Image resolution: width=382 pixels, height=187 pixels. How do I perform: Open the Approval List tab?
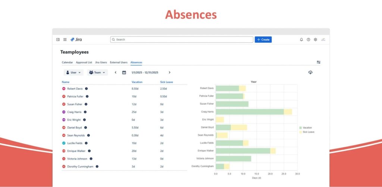tap(84, 62)
